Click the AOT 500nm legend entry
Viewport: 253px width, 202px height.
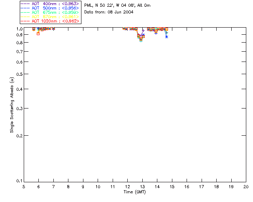click(x=50, y=8)
